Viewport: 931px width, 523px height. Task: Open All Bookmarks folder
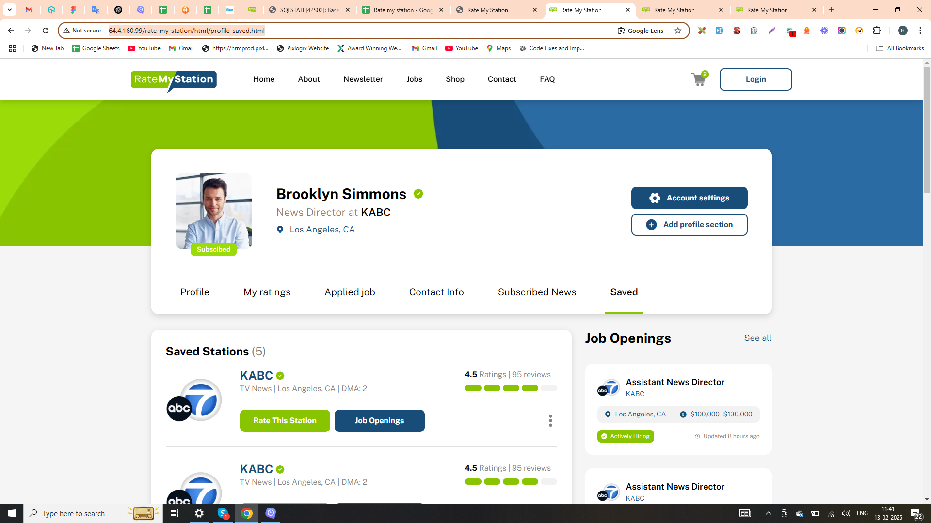click(899, 48)
